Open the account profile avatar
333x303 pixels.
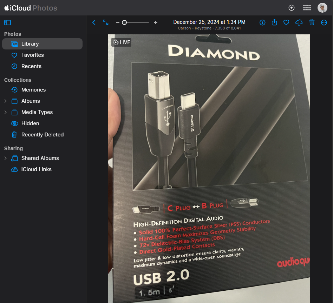[x=322, y=8]
